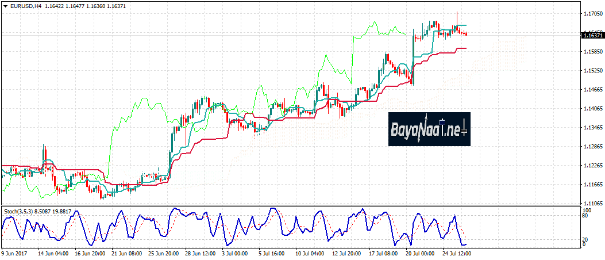Select the 25 Jun 20:00 time marker
This screenshot has width=605, height=260.
[x=163, y=253]
